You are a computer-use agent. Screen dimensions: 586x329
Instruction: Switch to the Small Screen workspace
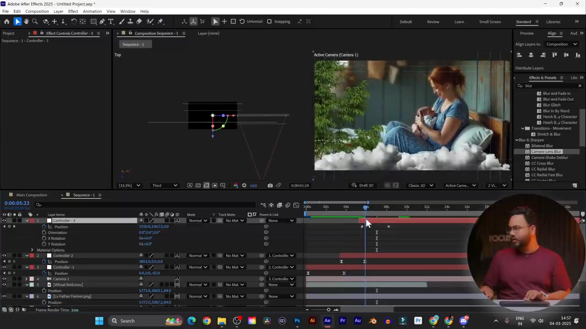pyautogui.click(x=490, y=21)
